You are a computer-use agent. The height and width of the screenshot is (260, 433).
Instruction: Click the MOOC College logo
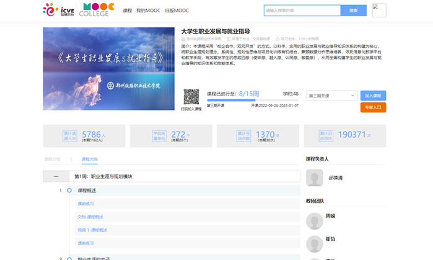tap(97, 10)
